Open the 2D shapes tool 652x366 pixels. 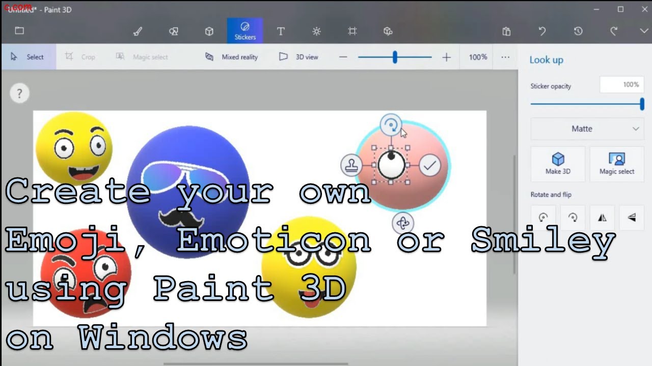173,31
